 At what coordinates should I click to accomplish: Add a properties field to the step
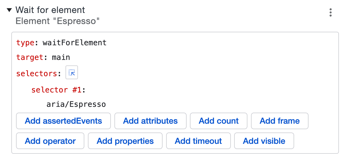125,141
